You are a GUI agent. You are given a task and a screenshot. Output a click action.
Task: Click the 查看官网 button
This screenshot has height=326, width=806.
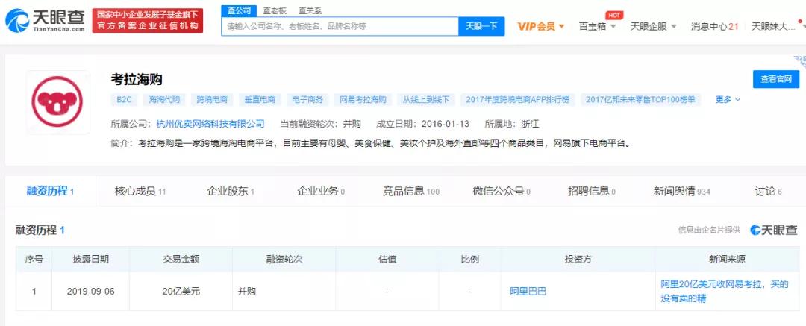[775, 79]
